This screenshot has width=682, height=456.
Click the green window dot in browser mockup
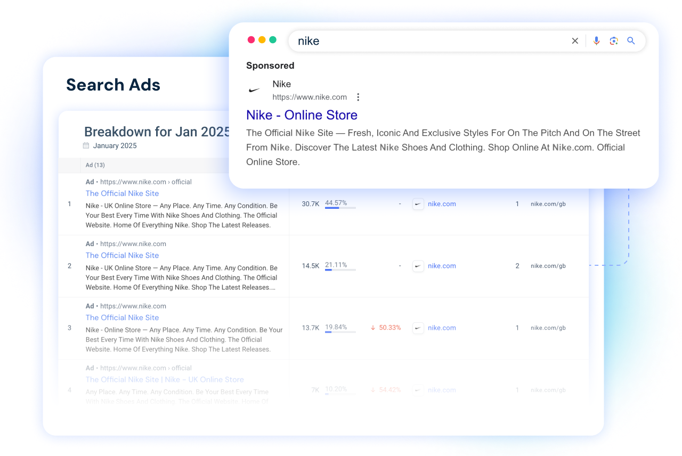click(x=273, y=40)
